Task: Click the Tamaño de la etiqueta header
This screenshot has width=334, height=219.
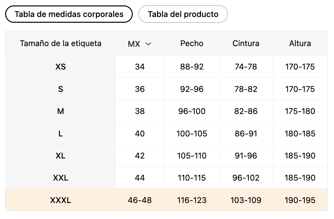Action: [x=60, y=44]
